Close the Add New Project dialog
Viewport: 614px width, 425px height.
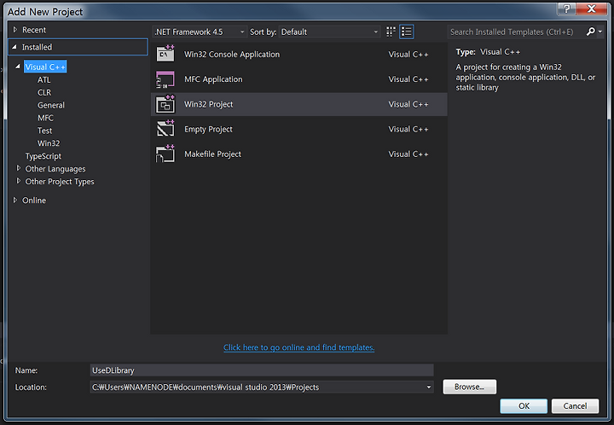(x=591, y=9)
